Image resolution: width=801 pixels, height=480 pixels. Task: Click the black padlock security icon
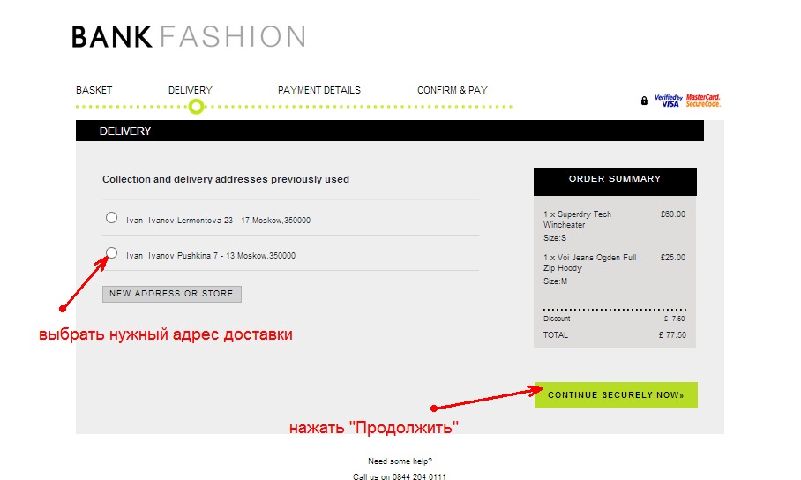[x=644, y=101]
